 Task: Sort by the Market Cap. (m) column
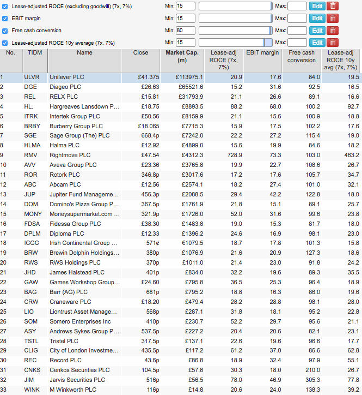point(182,61)
